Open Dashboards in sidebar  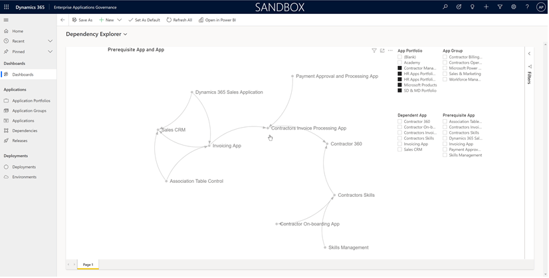[28, 74]
